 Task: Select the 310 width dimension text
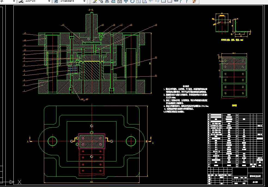[92, 182]
